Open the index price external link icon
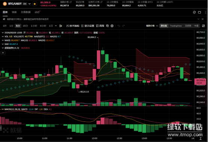 [71, 2]
